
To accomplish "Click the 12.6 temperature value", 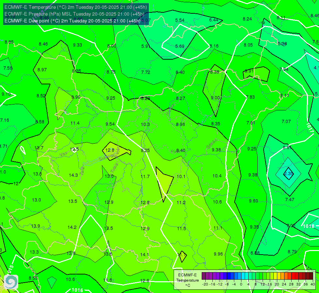I will 145,281.
